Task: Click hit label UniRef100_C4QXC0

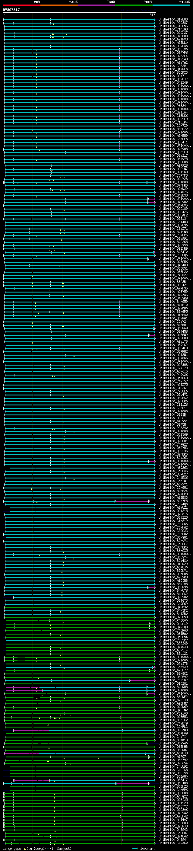Action: pos(173,843)
